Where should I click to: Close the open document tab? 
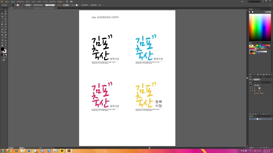(x=56, y=8)
